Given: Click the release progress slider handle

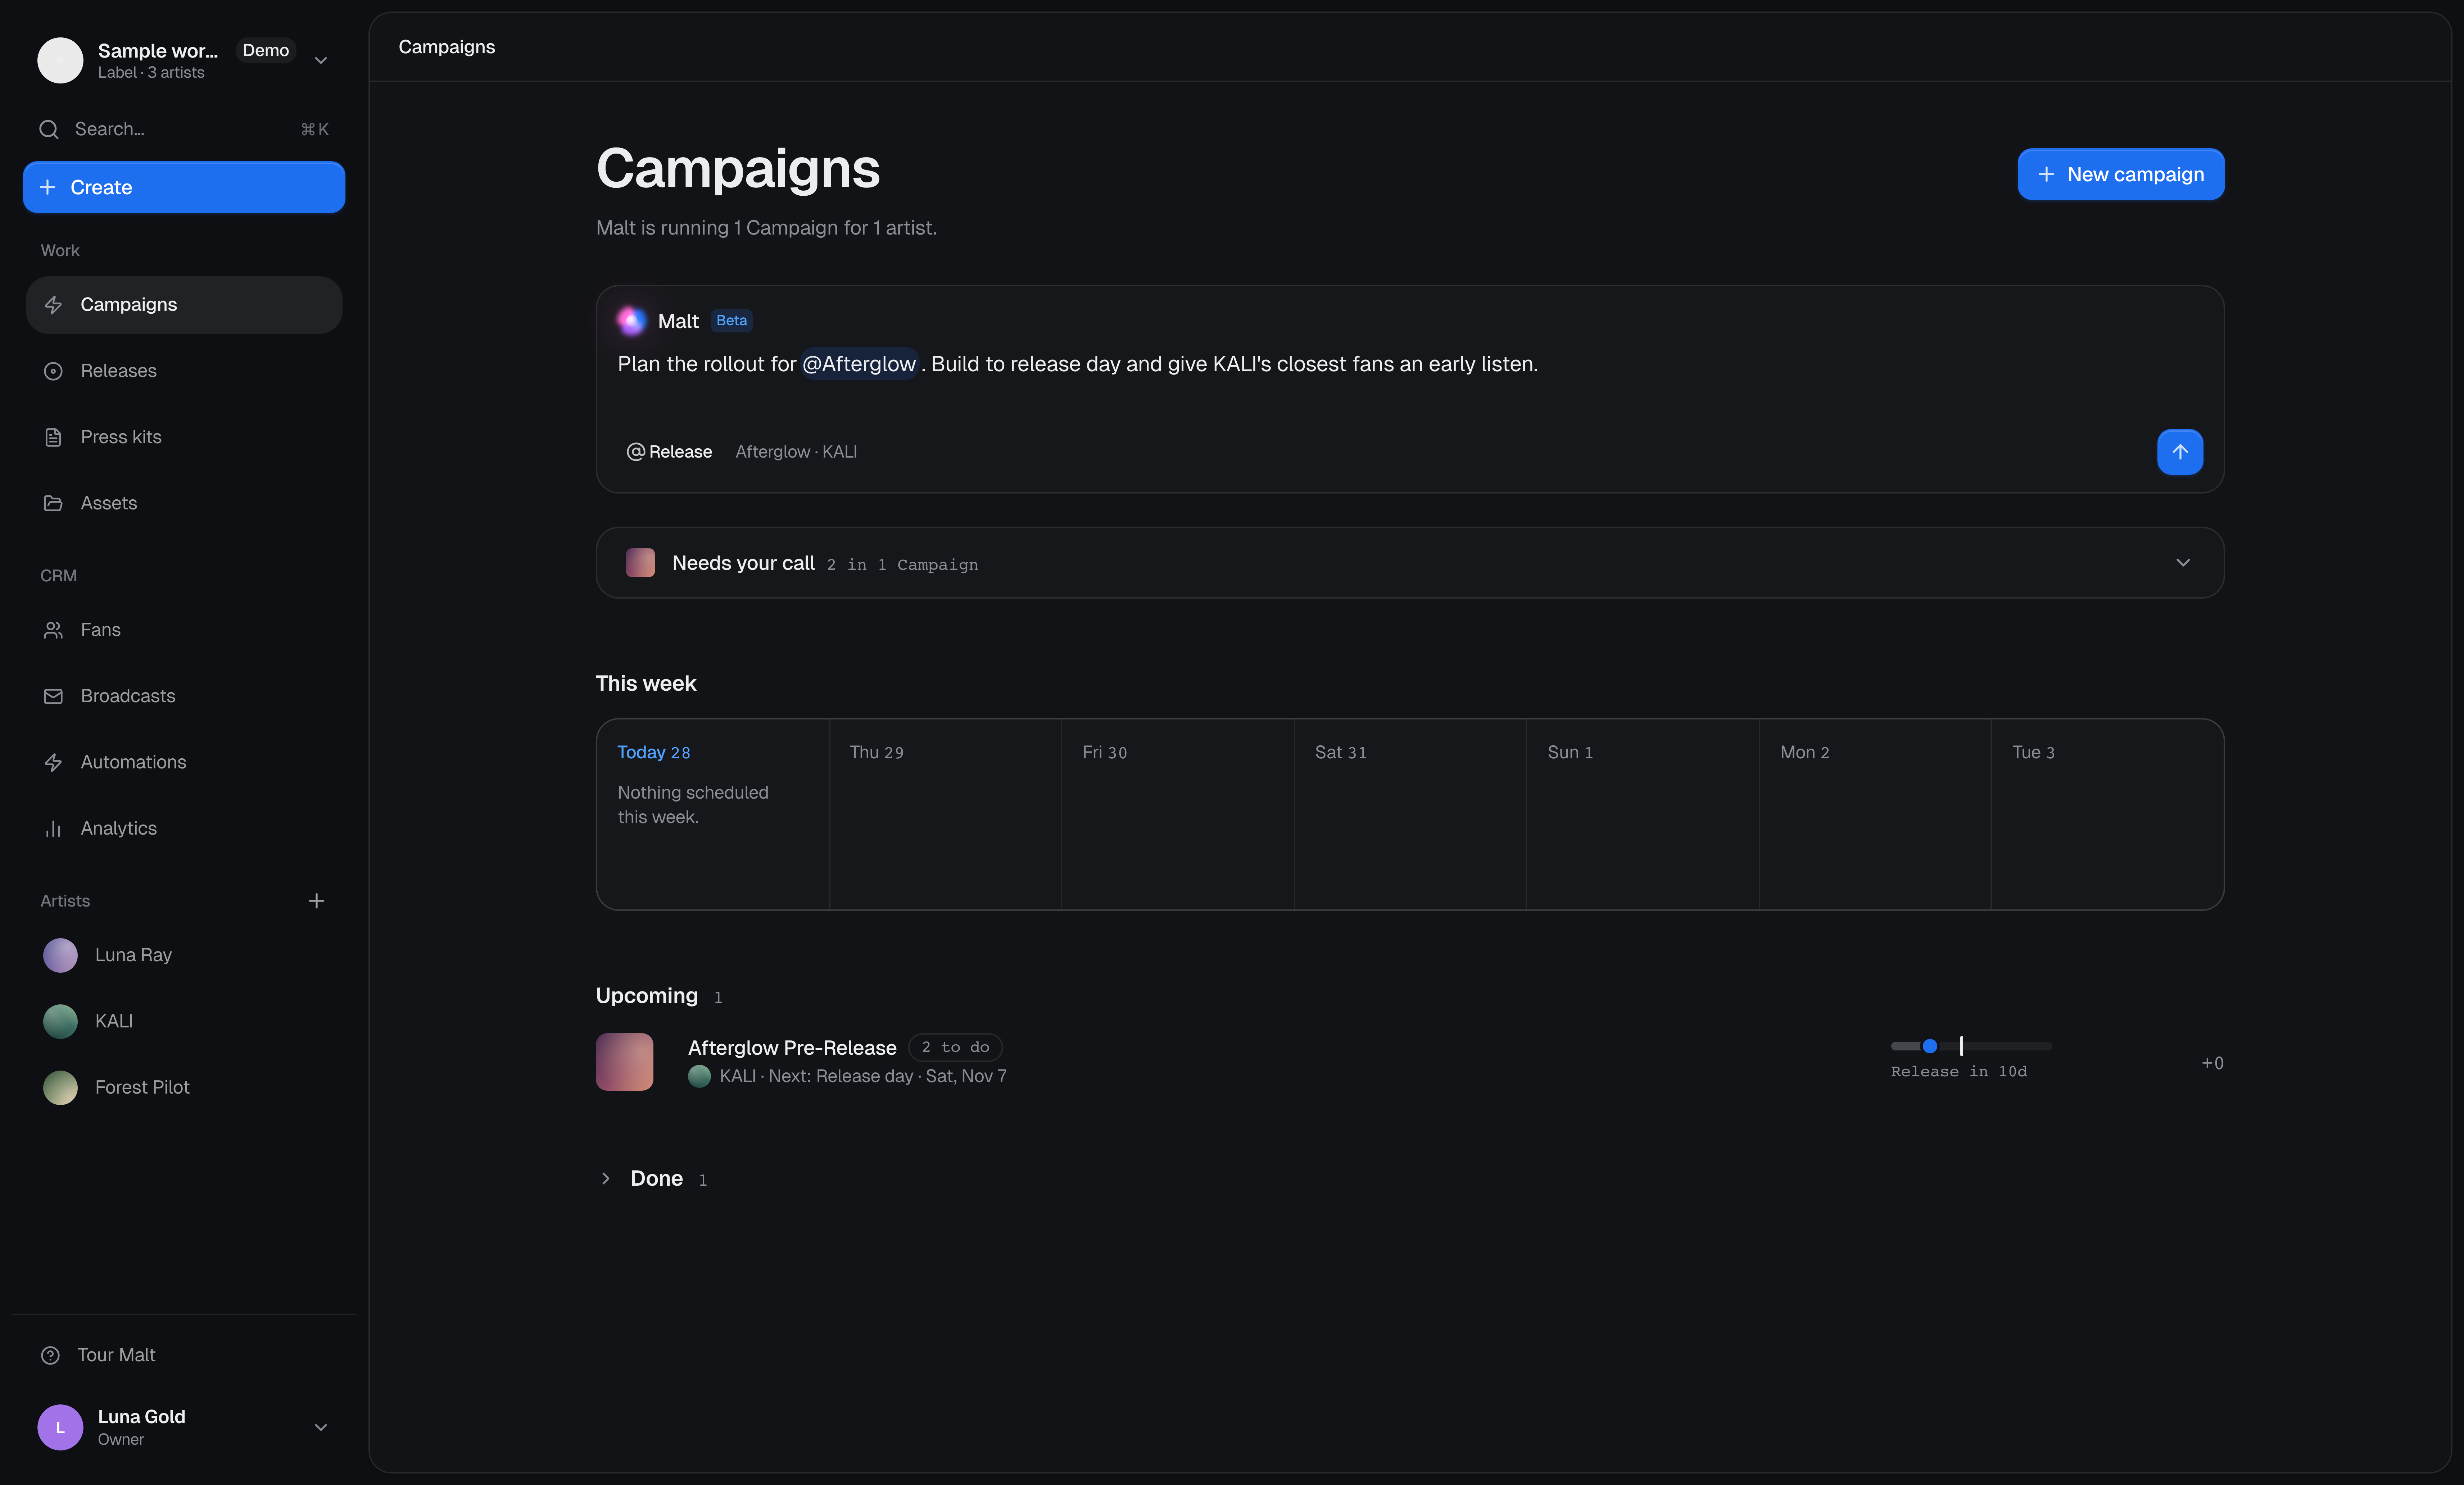Looking at the screenshot, I should 1930,1046.
